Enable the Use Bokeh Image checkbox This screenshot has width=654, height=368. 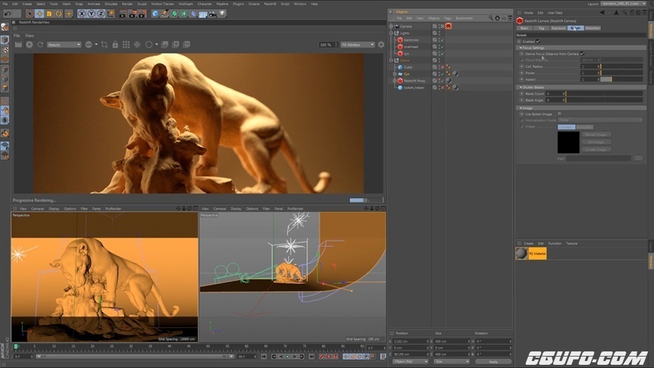(559, 114)
